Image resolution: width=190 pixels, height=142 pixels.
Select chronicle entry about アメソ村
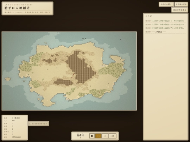165,28
